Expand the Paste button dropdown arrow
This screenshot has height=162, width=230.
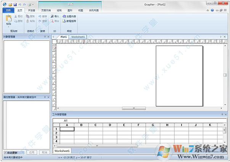pyautogui.click(x=8, y=27)
